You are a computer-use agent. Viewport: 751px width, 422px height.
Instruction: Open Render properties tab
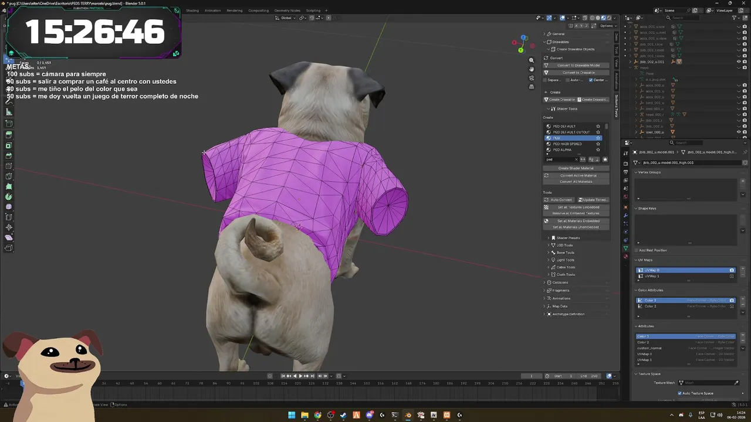pyautogui.click(x=625, y=163)
